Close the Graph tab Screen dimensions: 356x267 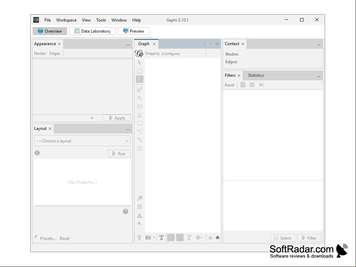[x=154, y=44]
